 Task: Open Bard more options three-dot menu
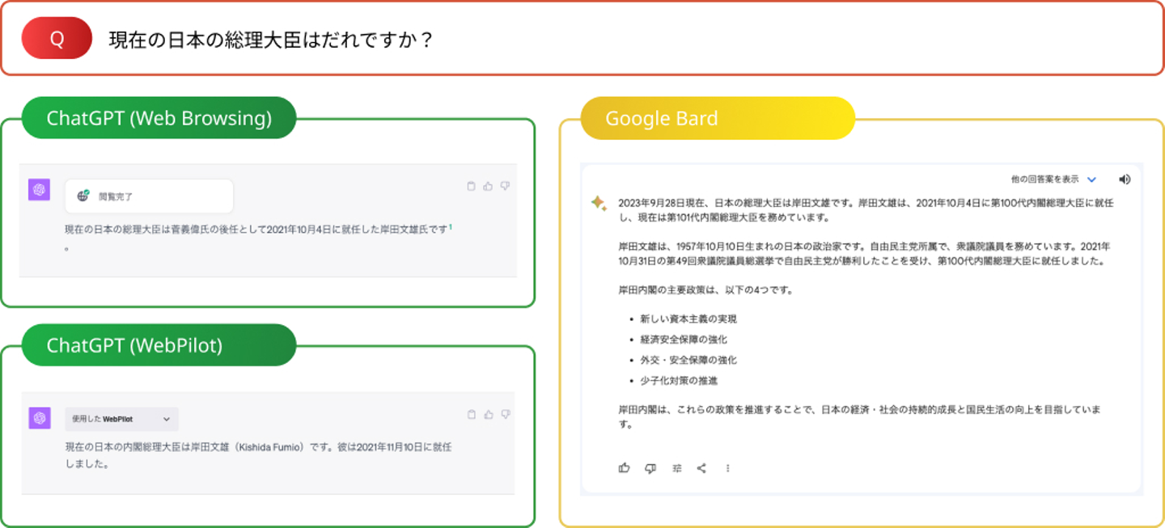(727, 467)
